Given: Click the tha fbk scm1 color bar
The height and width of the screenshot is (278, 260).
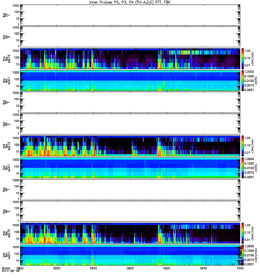Looking at the screenshot, I should pyautogui.click(x=243, y=81).
